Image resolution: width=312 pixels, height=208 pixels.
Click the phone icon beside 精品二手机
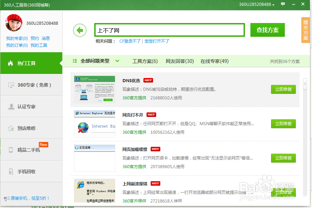(11, 150)
